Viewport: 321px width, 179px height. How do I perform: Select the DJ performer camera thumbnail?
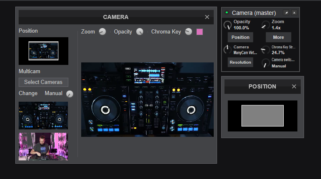(x=43, y=146)
